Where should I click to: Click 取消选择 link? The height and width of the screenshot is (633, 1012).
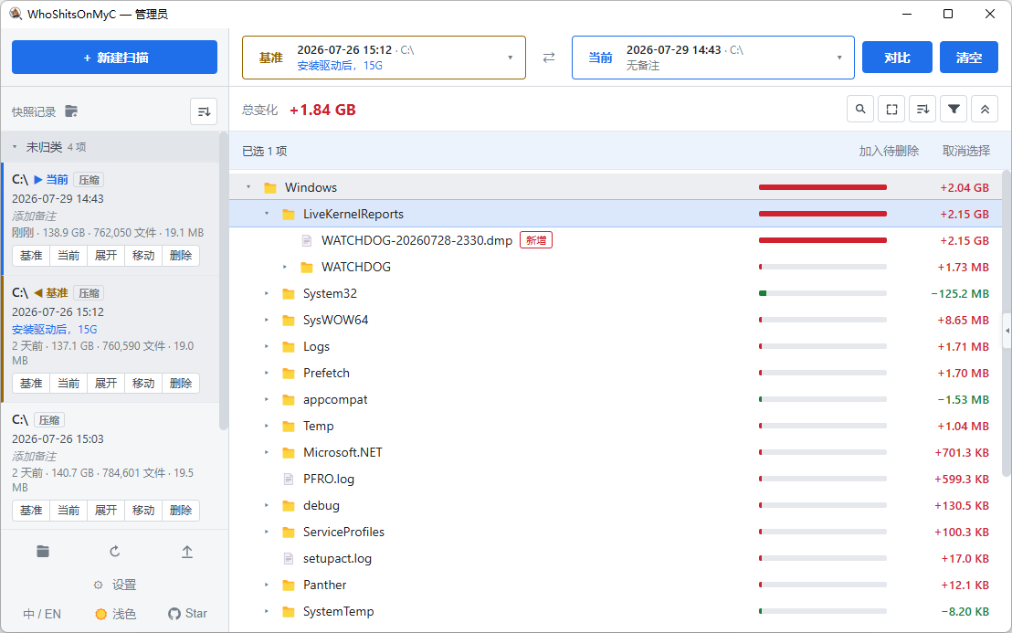(966, 151)
